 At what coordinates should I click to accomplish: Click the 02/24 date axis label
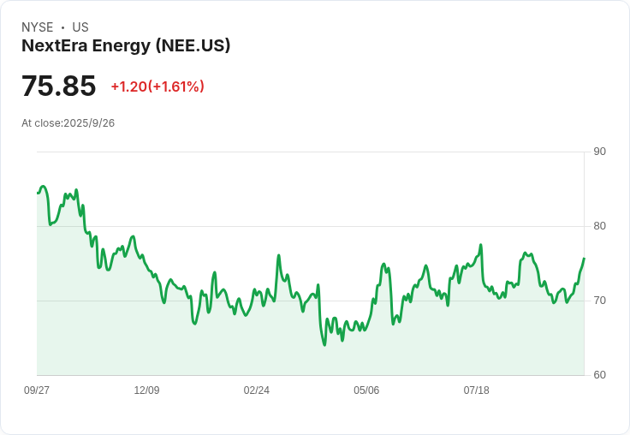click(x=256, y=390)
